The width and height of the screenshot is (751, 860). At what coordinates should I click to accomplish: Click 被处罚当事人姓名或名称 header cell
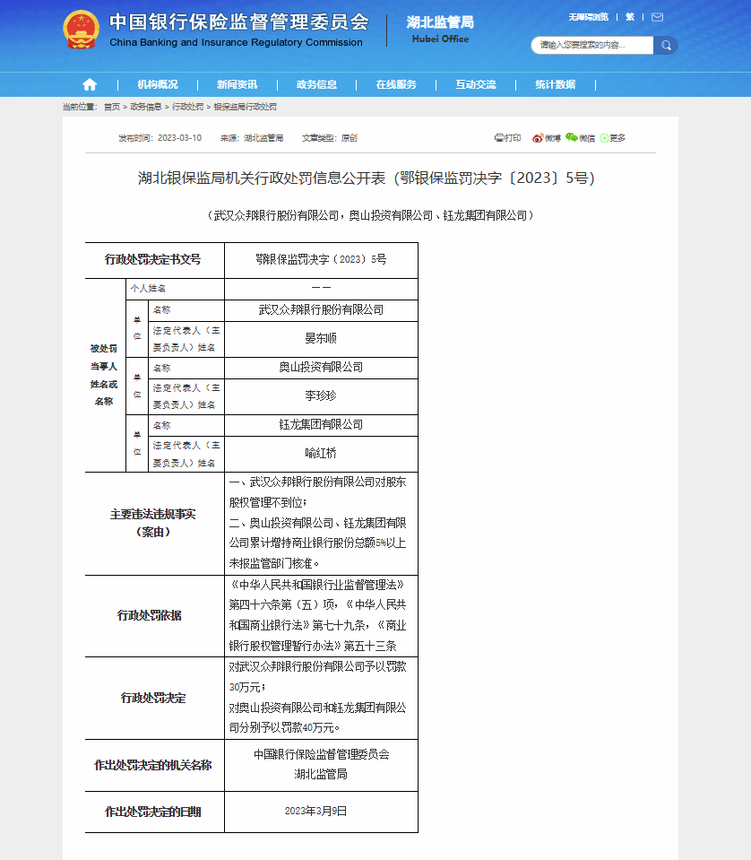104,375
